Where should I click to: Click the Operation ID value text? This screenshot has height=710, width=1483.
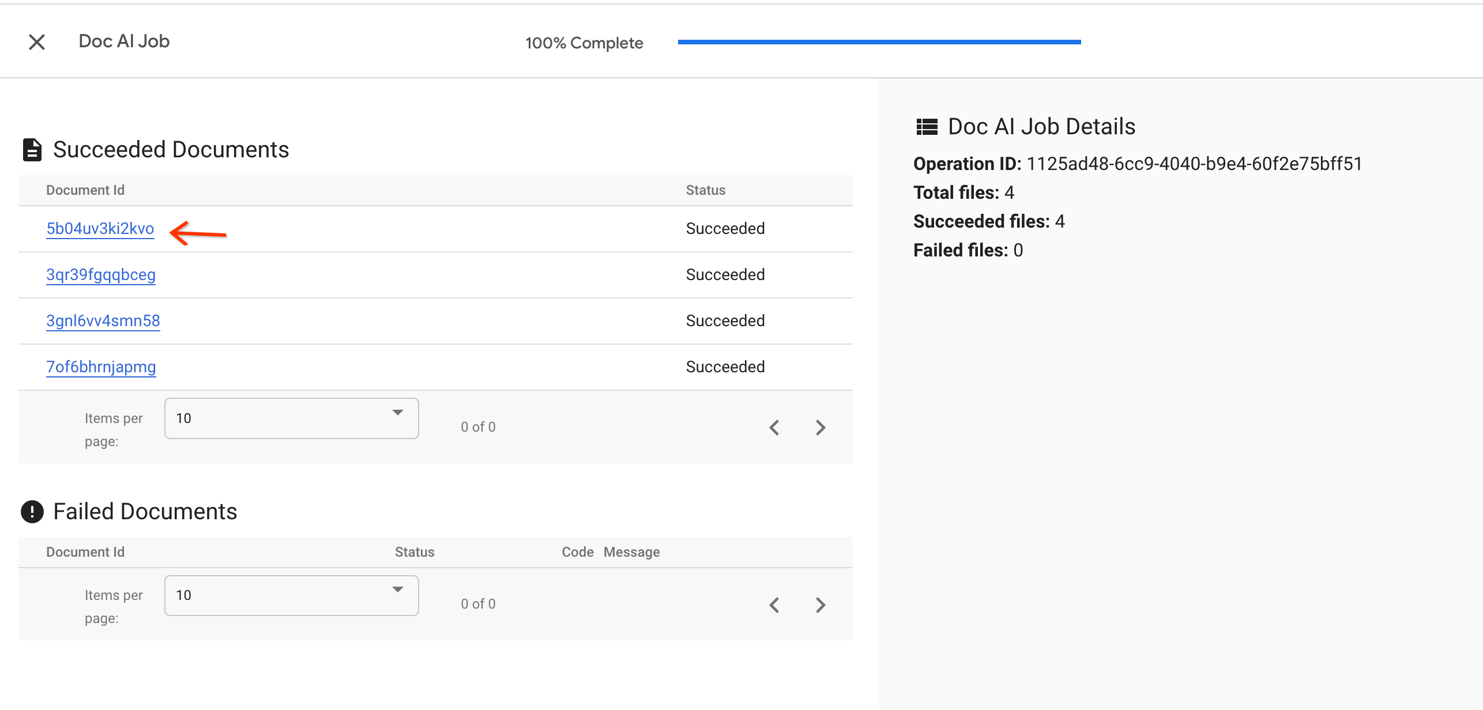point(1194,164)
